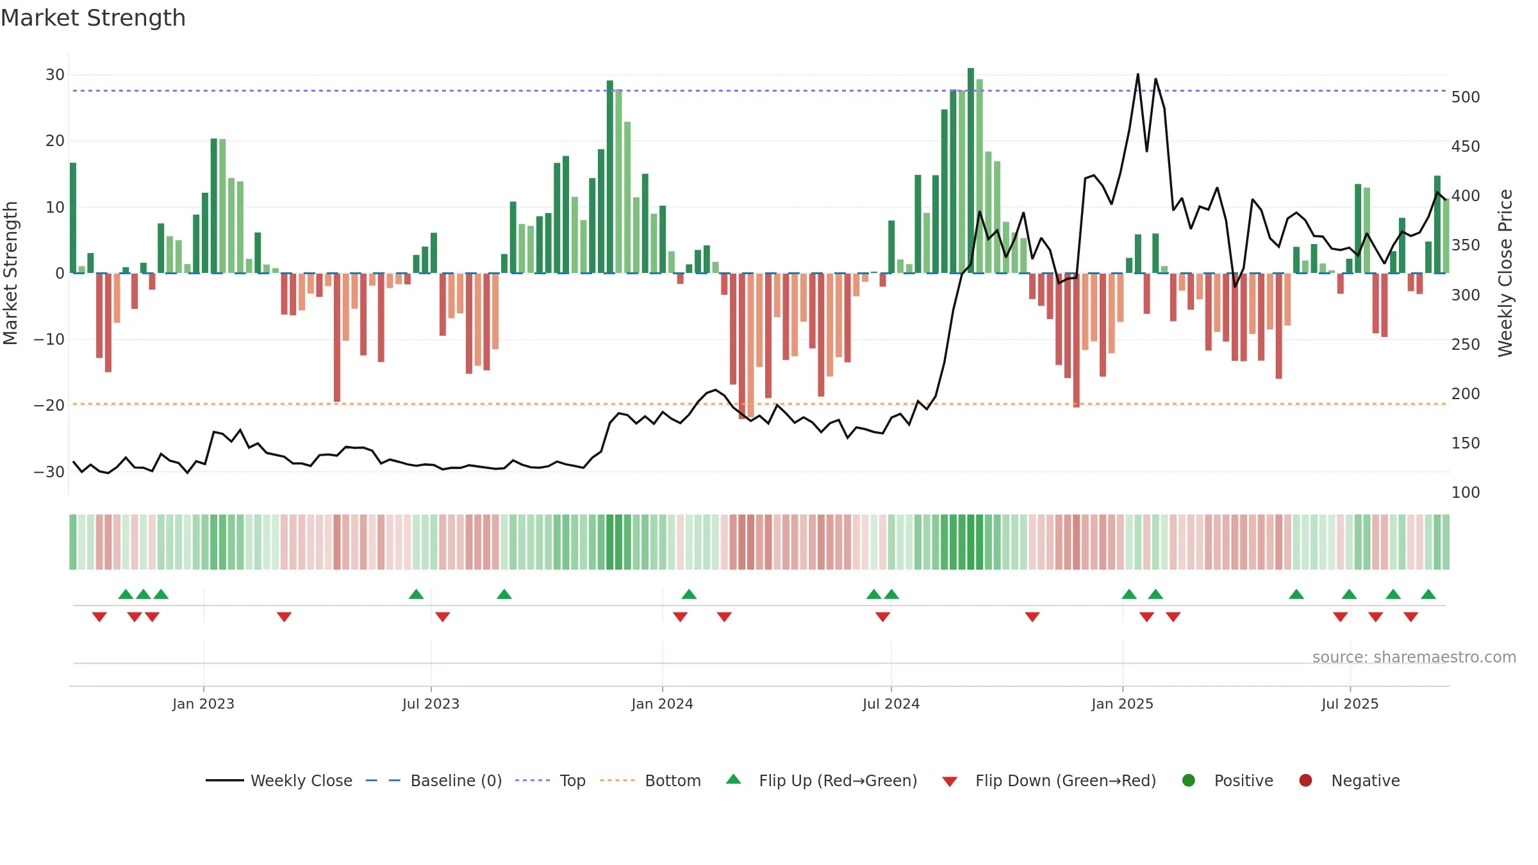Click the 100 price axis tick label
This screenshot has height=865, width=1538.
pyautogui.click(x=1466, y=493)
